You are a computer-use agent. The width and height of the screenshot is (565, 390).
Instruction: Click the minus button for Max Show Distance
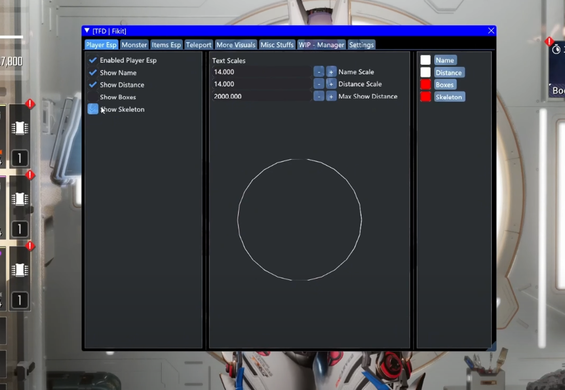(x=319, y=96)
